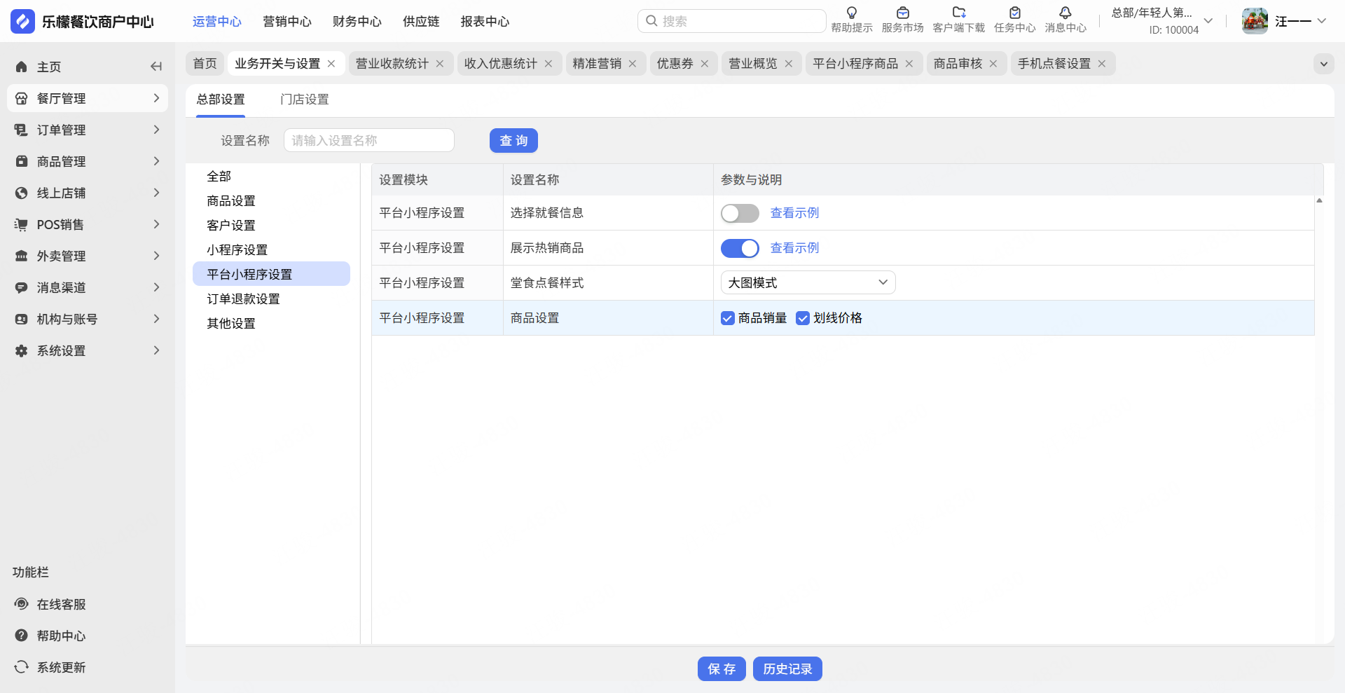Open the 任务中心 clipboard icon
The image size is (1345, 693).
(x=1014, y=13)
